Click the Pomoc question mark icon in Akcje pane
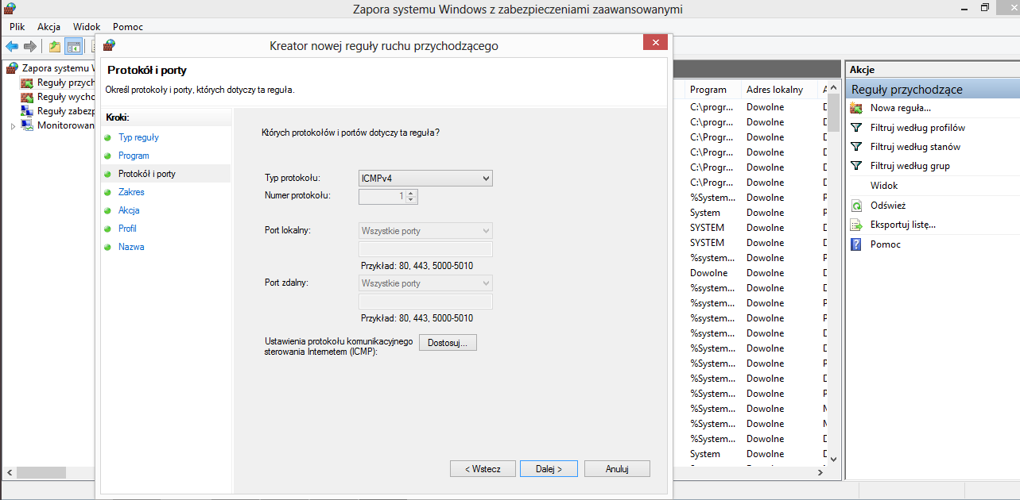The image size is (1020, 500). (856, 244)
